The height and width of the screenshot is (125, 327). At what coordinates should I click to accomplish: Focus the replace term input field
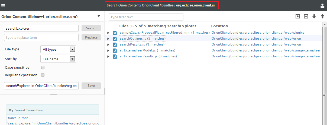pos(41,37)
